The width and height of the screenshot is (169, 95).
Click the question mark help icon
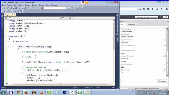[x=161, y=17]
